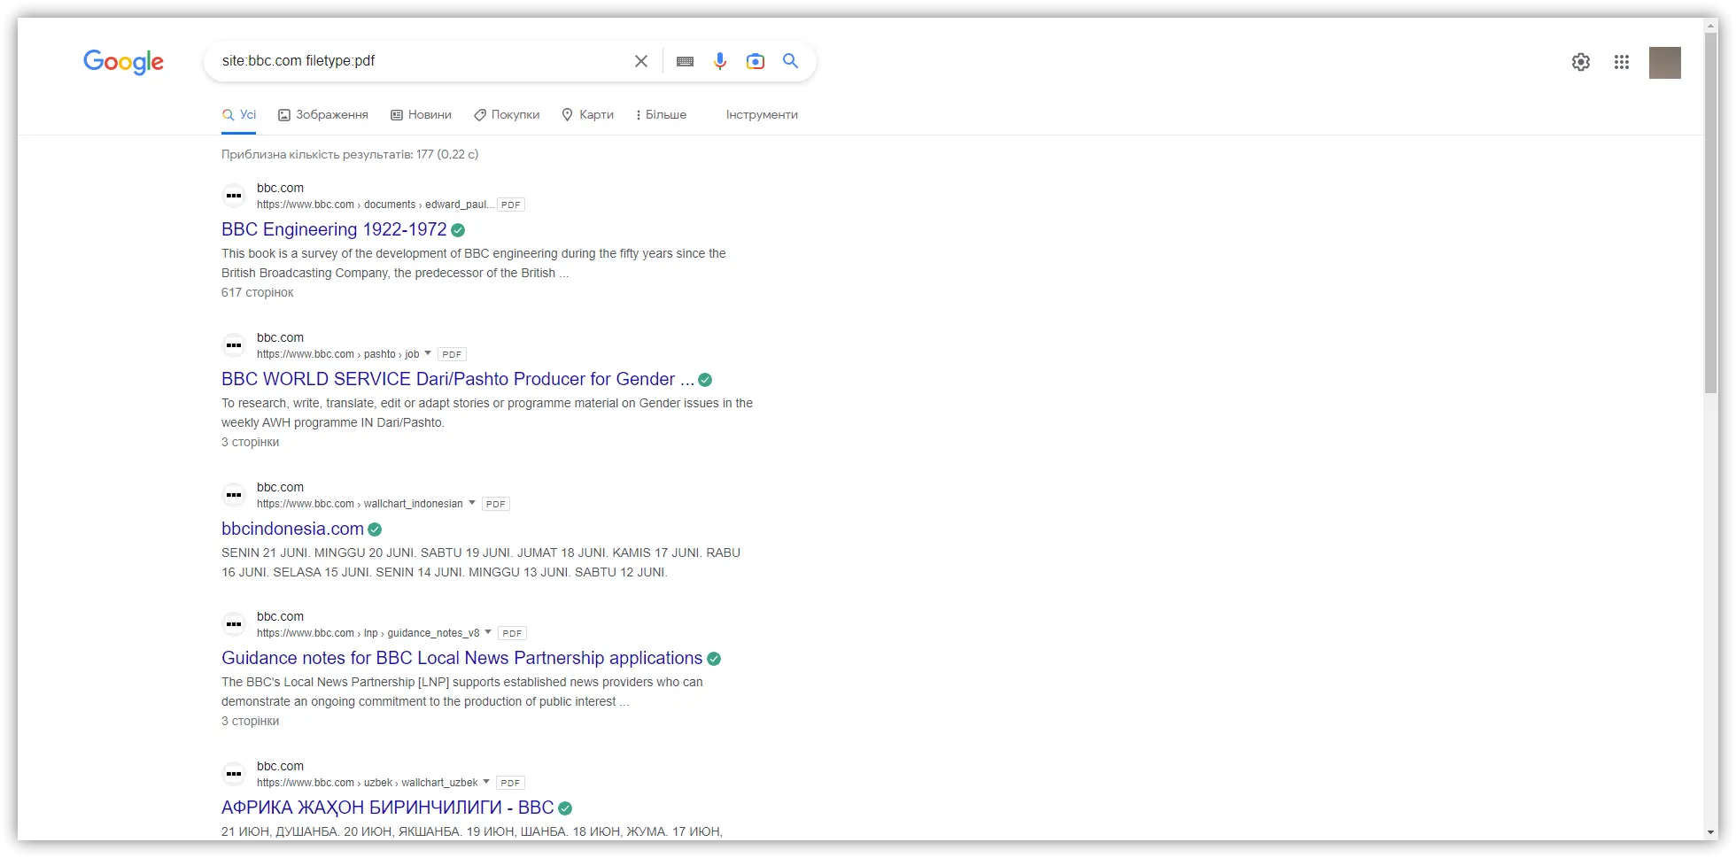The width and height of the screenshot is (1736, 858).
Task: Switch to the Карти tab
Action: click(x=588, y=115)
